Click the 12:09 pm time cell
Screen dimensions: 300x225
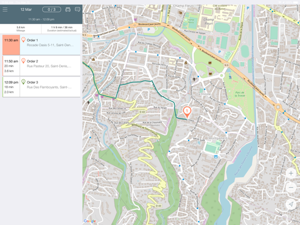click(x=11, y=87)
